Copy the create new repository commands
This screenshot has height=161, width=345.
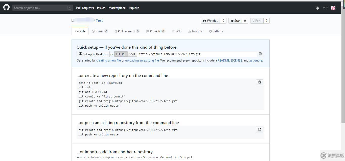click(260, 82)
